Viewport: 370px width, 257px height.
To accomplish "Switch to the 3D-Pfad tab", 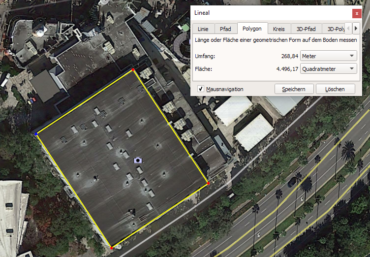I will pos(306,29).
